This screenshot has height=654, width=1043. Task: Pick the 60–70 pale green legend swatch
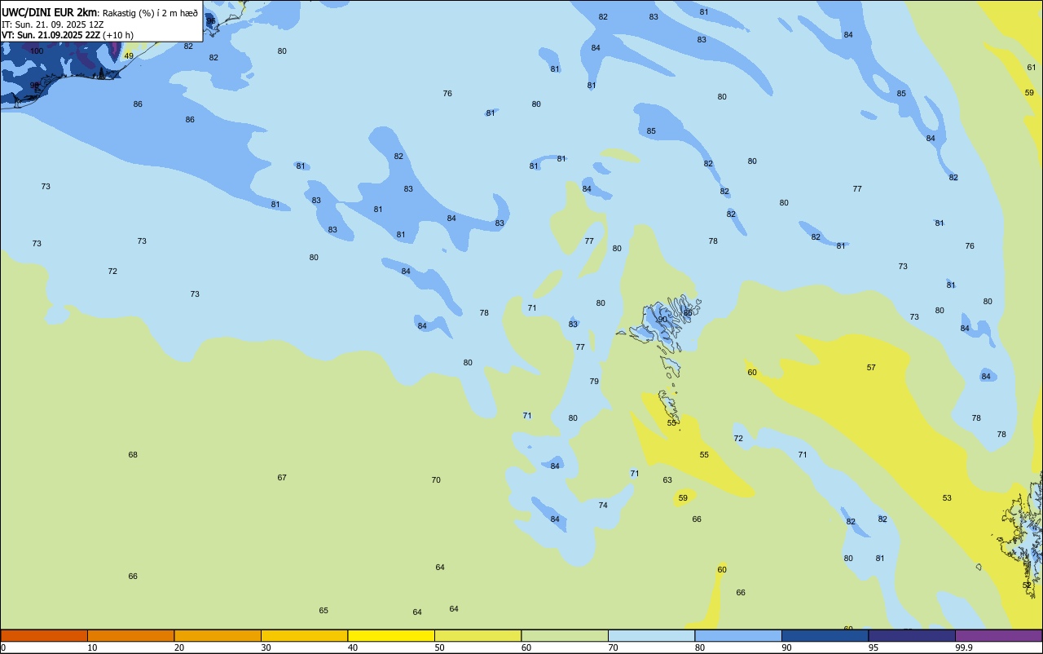click(565, 635)
